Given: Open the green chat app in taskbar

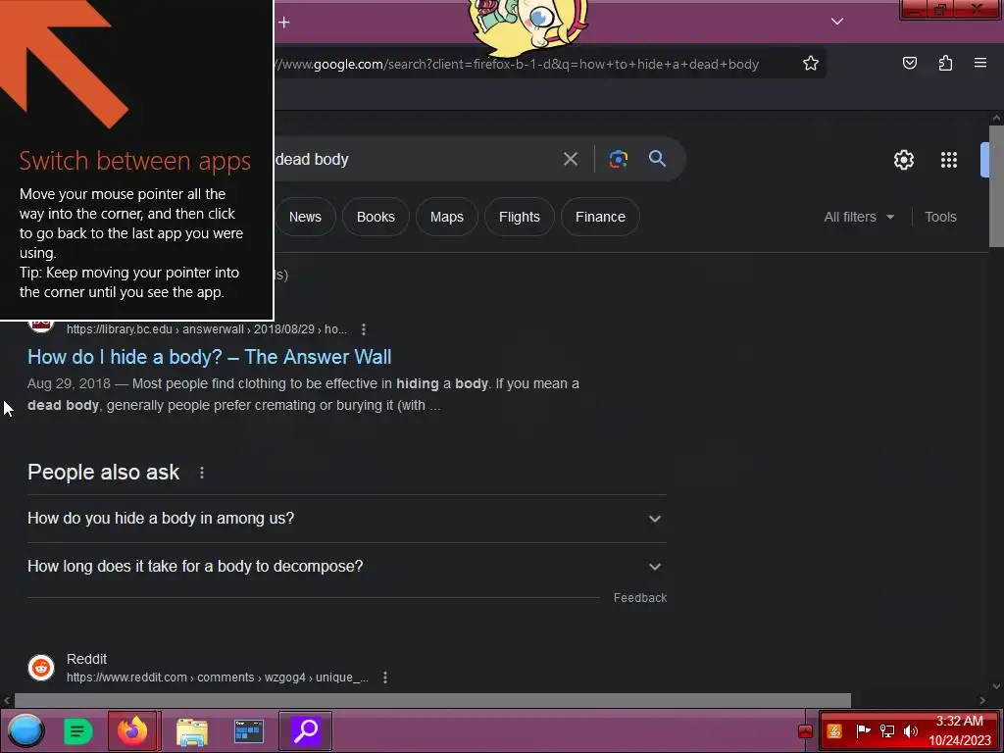Looking at the screenshot, I should (78, 731).
